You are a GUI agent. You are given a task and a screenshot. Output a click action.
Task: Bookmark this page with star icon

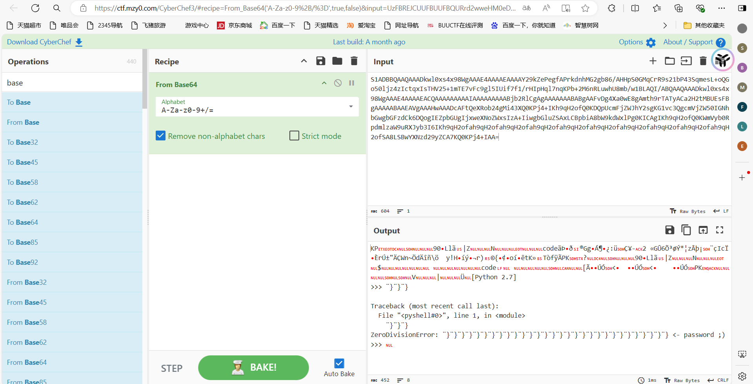pyautogui.click(x=585, y=8)
